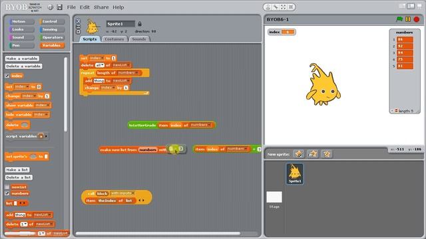Open the index dropdown in palette delete block
426x239 pixels.
(x=24, y=224)
